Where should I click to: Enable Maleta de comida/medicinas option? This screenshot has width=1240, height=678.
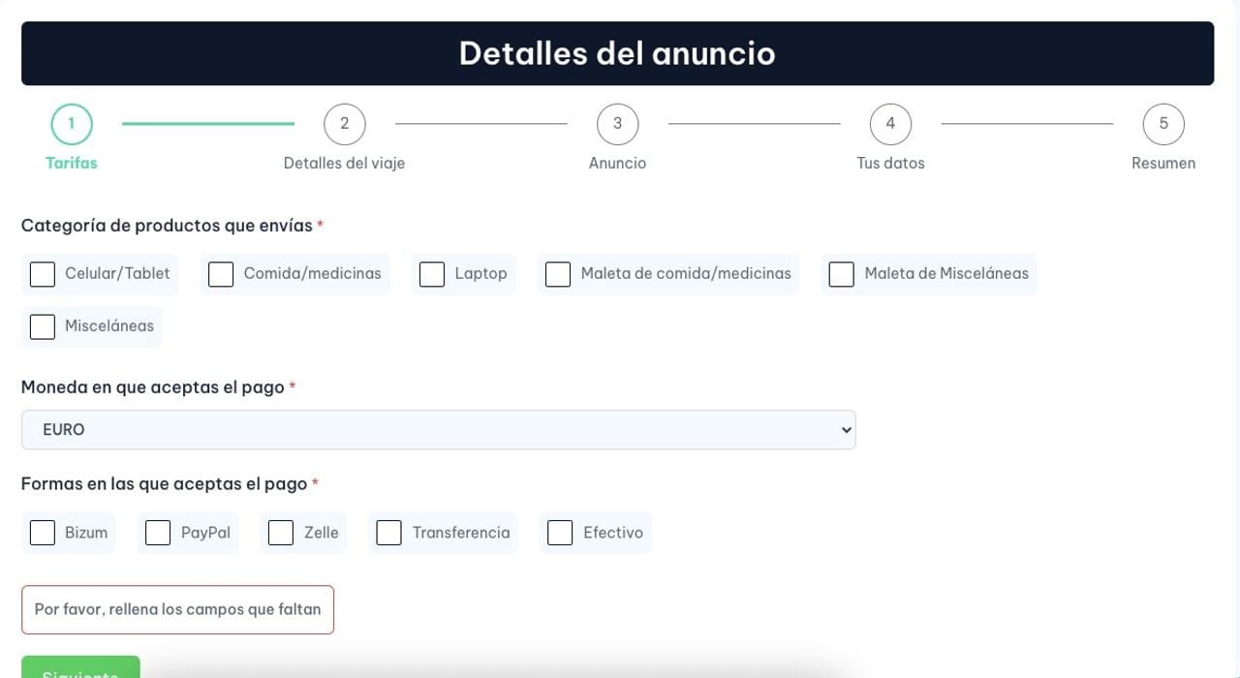(x=558, y=274)
